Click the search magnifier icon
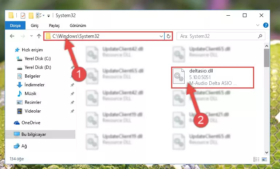280x169 pixels. [260, 36]
